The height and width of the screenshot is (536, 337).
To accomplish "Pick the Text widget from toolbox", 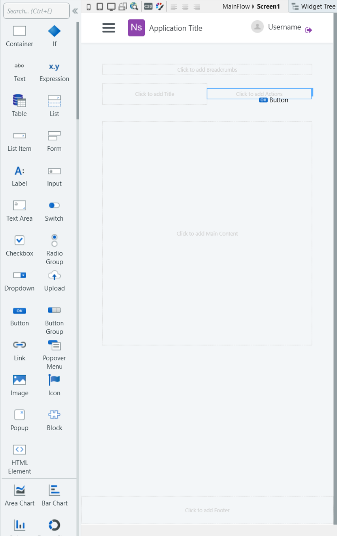I will (x=19, y=72).
